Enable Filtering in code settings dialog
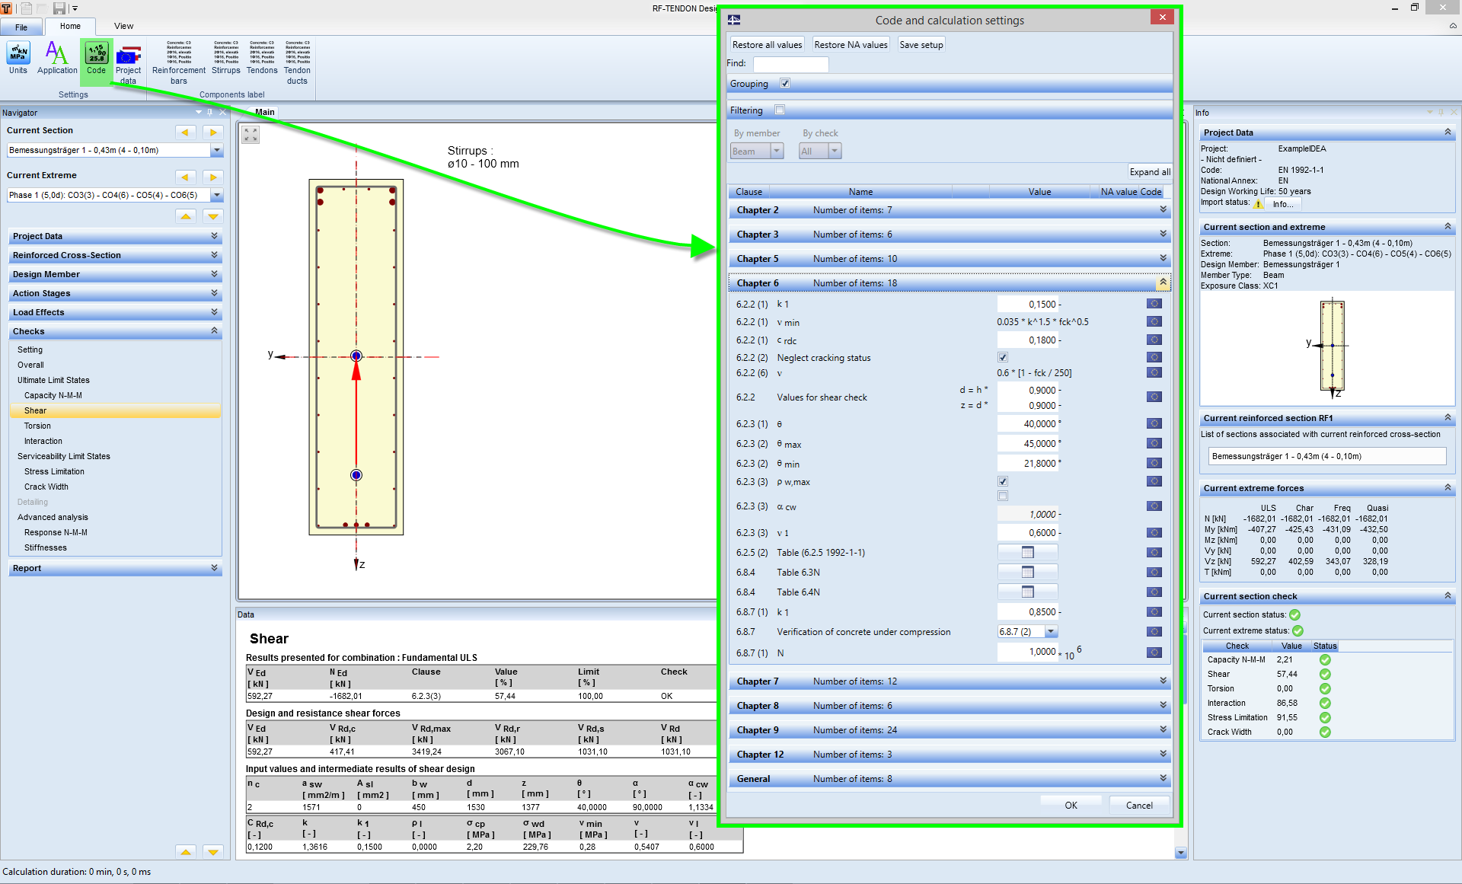 pos(780,110)
